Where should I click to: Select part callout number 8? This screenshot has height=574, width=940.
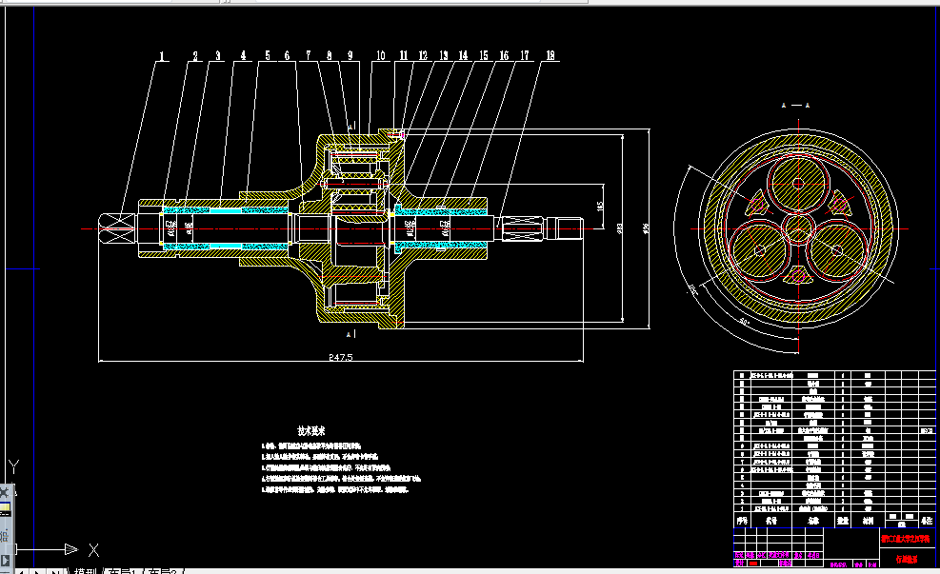tap(330, 56)
